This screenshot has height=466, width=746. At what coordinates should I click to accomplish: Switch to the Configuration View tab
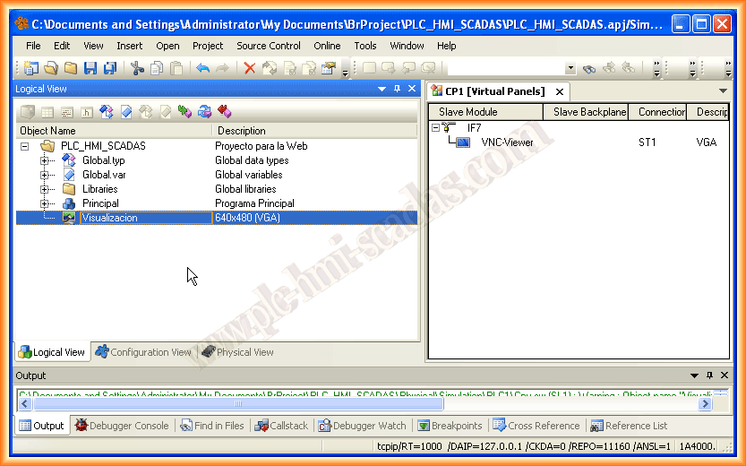(143, 352)
